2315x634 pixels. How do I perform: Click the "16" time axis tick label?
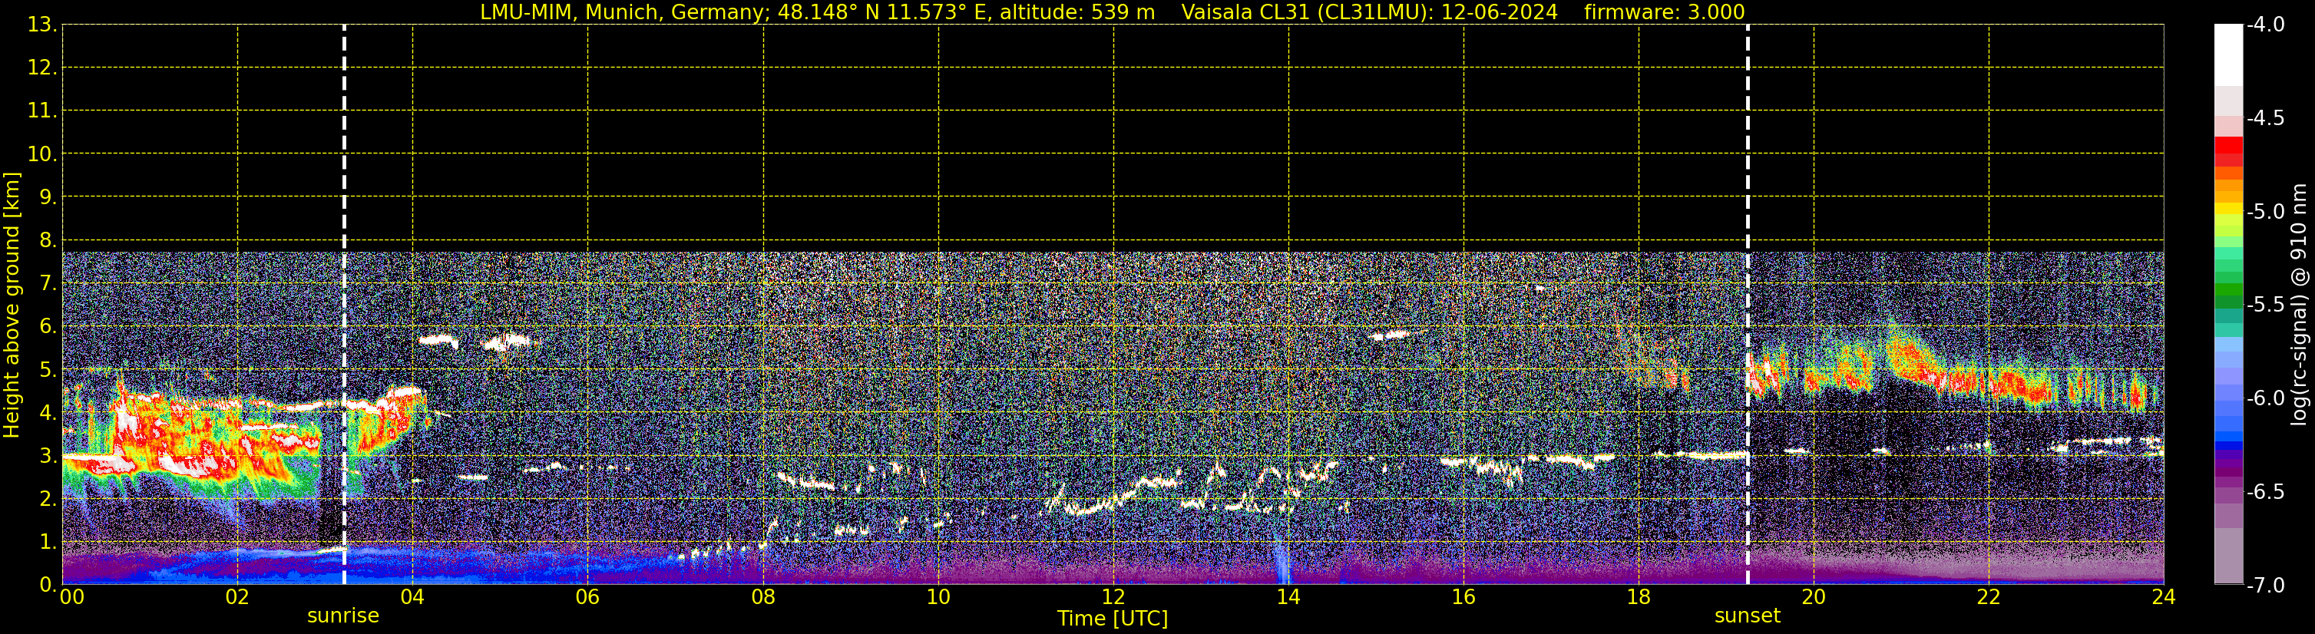(x=1463, y=597)
